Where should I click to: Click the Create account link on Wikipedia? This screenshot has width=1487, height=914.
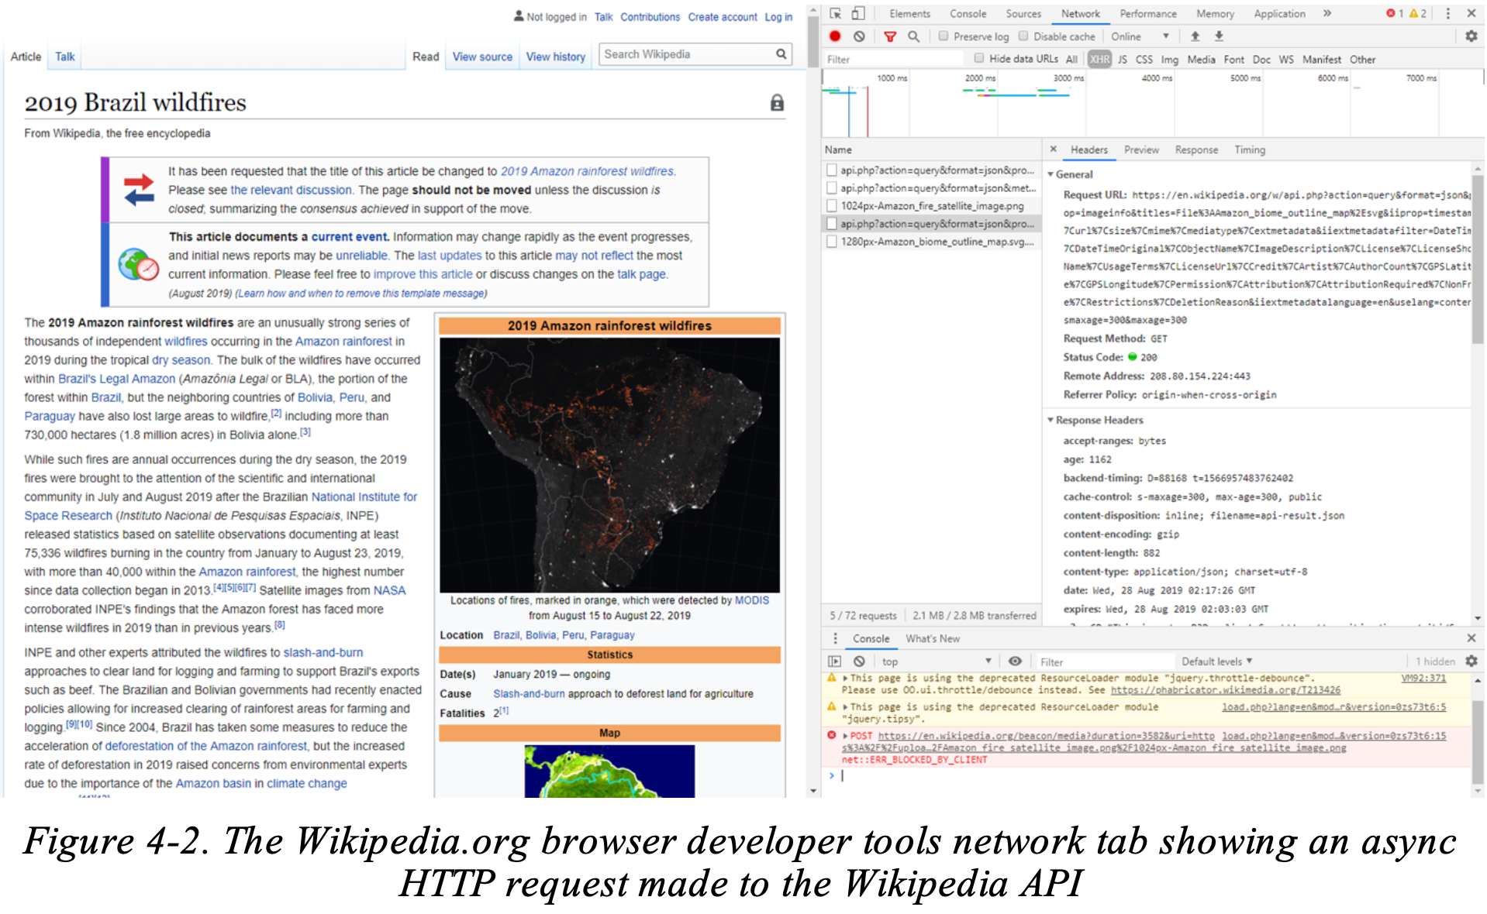pos(722,17)
